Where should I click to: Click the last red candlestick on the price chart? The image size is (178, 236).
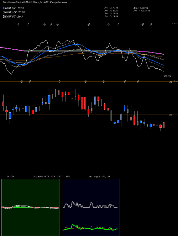coord(164,126)
